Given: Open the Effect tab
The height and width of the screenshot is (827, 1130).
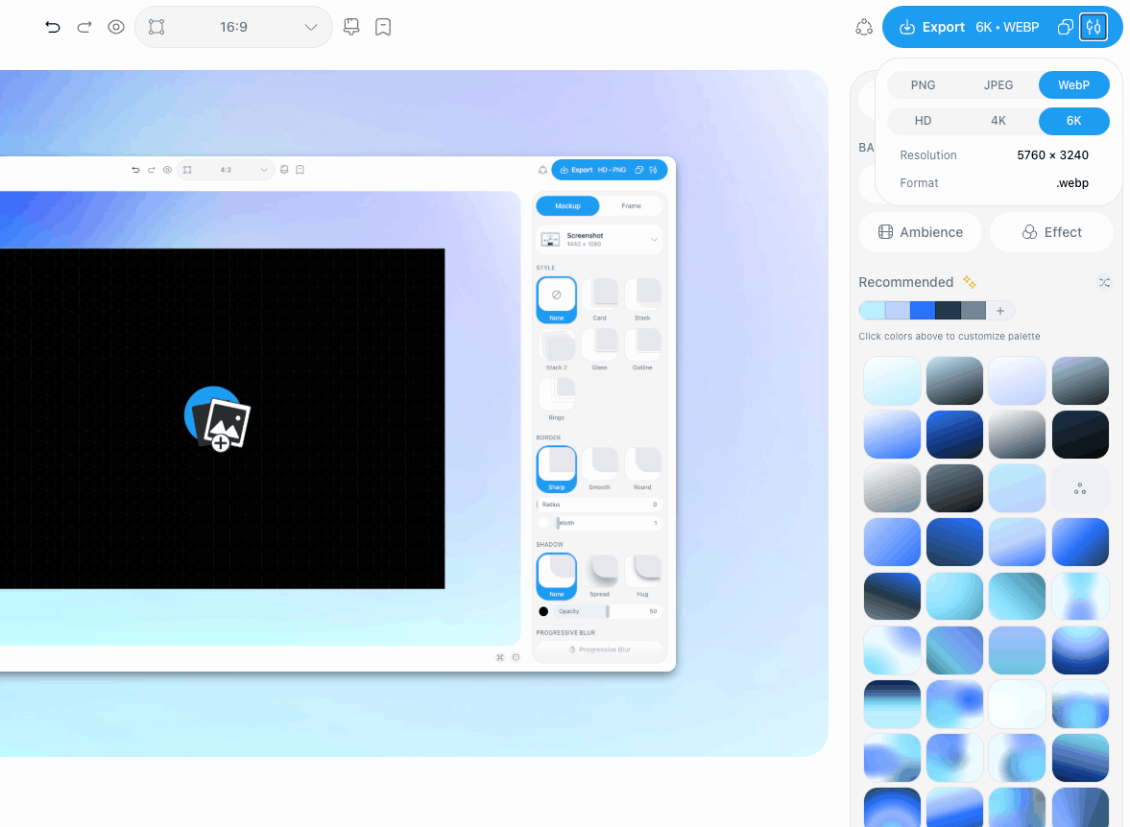Looking at the screenshot, I should [x=1051, y=232].
